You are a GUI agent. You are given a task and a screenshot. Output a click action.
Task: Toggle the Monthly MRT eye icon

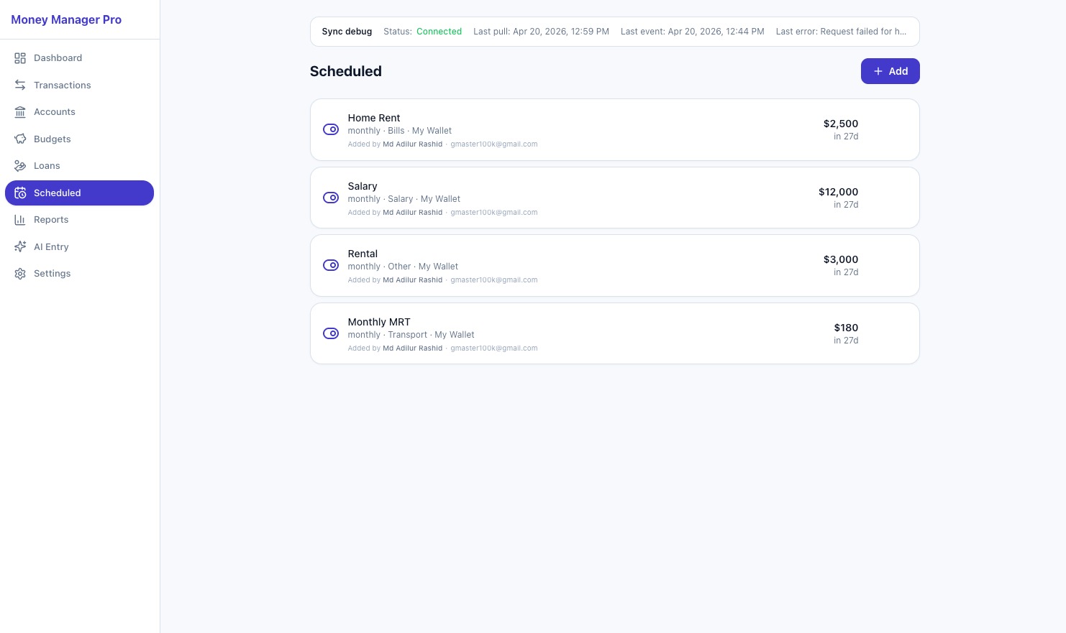[x=331, y=333]
